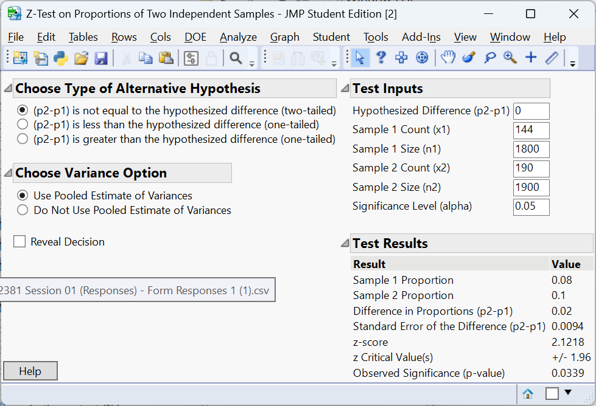Select less than one-tailed hypothesis option
596x406 pixels.
[23, 125]
